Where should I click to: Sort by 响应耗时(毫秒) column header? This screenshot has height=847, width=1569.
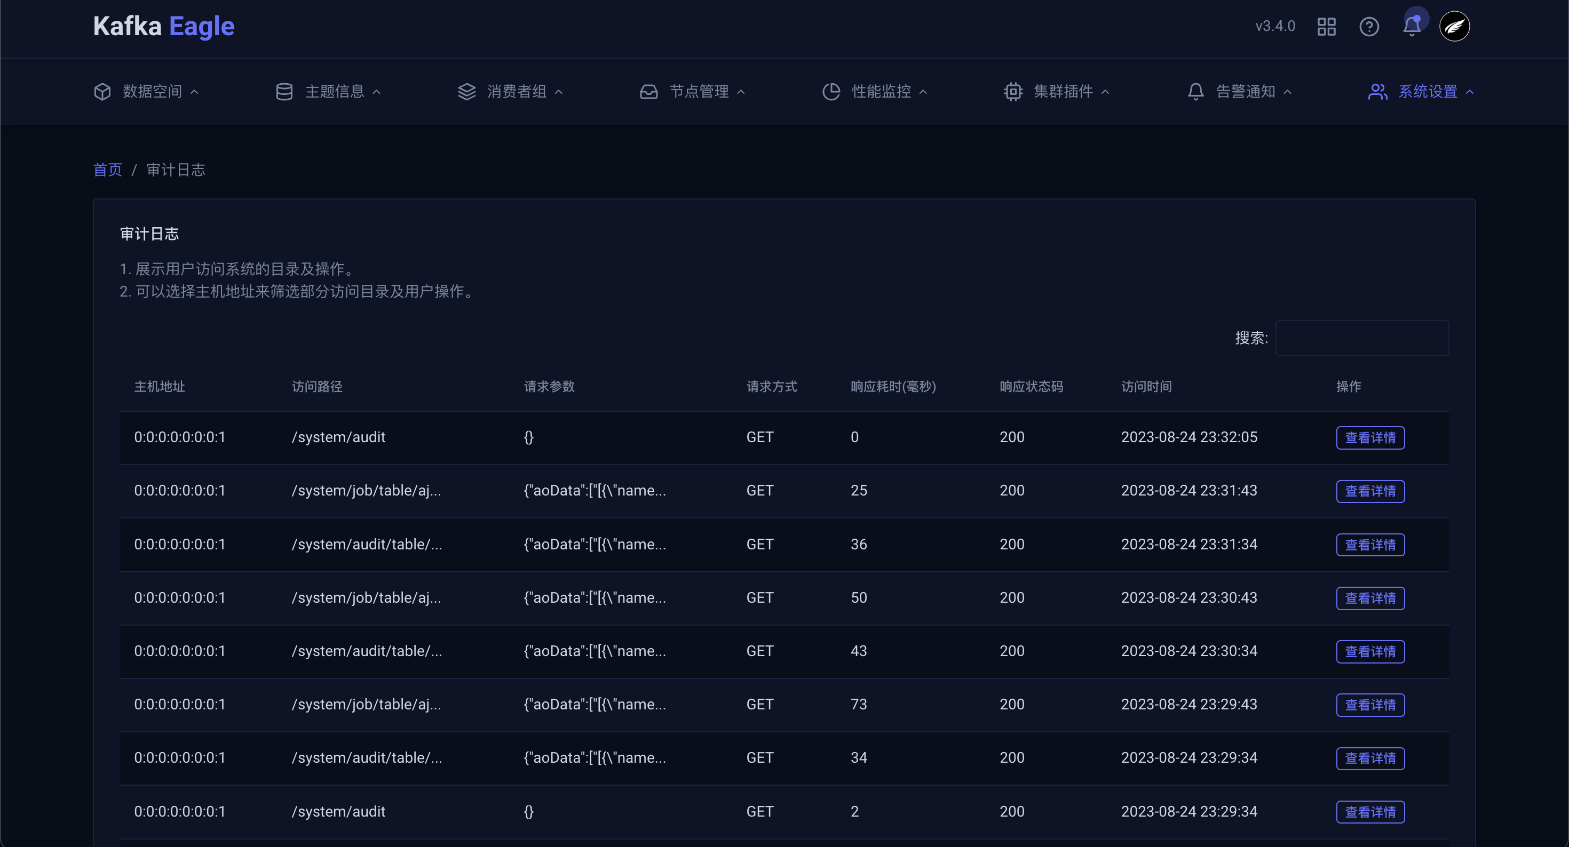tap(893, 387)
